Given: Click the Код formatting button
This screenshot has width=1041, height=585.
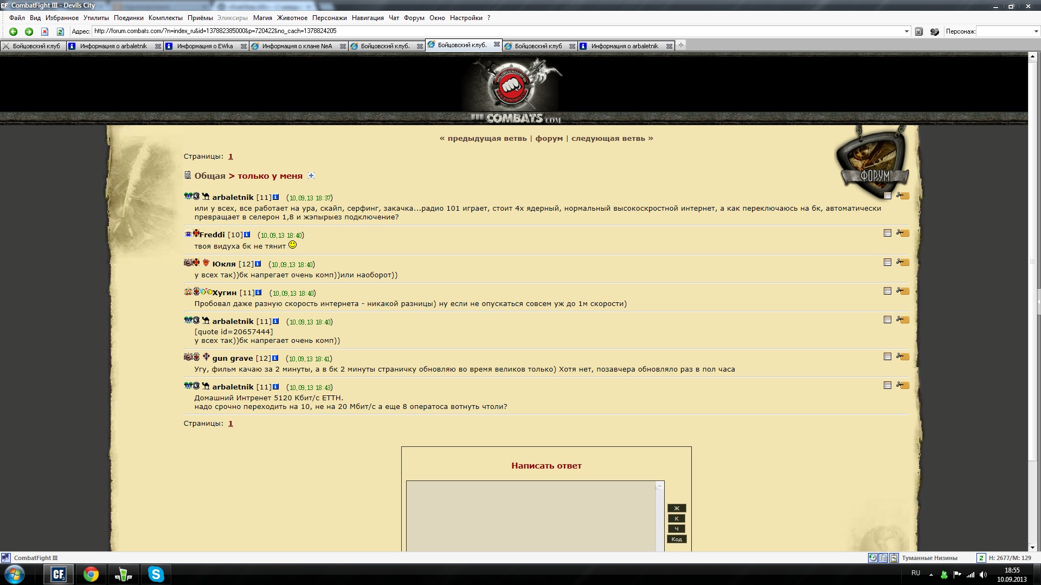Looking at the screenshot, I should pyautogui.click(x=676, y=539).
